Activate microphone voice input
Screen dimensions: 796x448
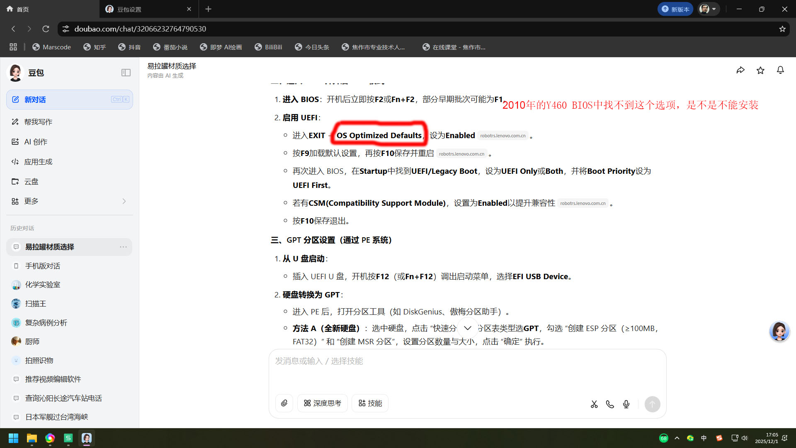[x=626, y=404]
